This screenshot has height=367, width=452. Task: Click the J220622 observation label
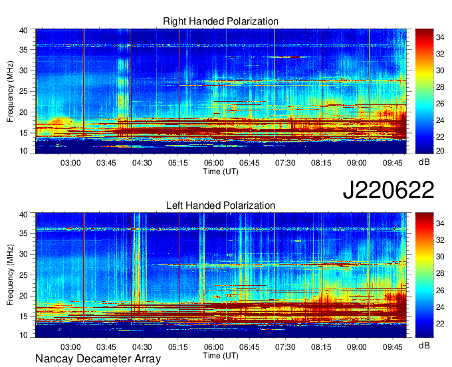pyautogui.click(x=388, y=190)
